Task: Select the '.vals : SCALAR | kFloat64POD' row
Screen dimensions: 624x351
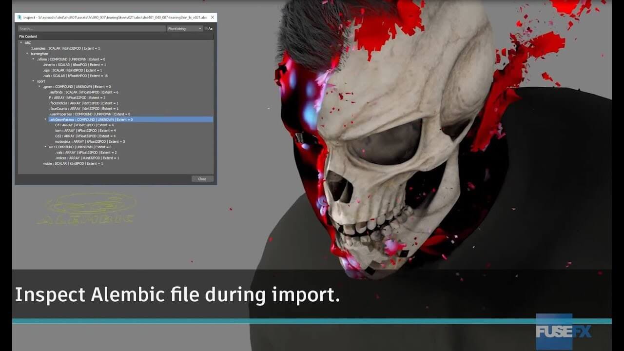Action: point(76,76)
